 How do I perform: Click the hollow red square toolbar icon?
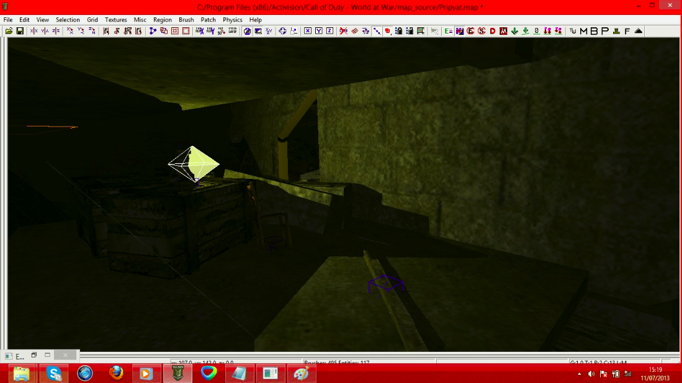click(x=175, y=31)
